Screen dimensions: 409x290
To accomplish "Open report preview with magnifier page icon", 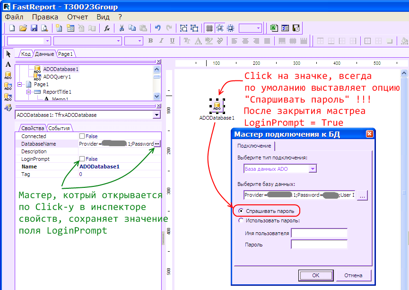I will (x=44, y=28).
